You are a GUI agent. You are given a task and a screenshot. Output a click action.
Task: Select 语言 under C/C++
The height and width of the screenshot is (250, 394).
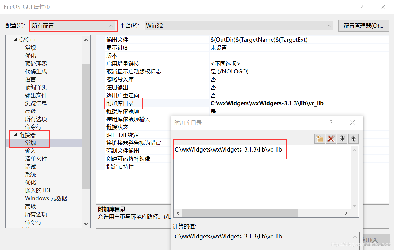click(30, 80)
